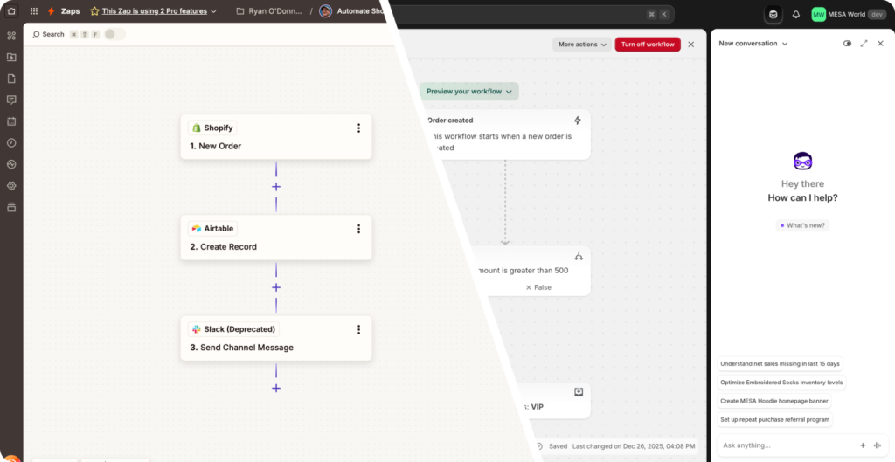Expand the chat panel with the arrows icon
Screen dimensions: 895x462
tap(864, 44)
